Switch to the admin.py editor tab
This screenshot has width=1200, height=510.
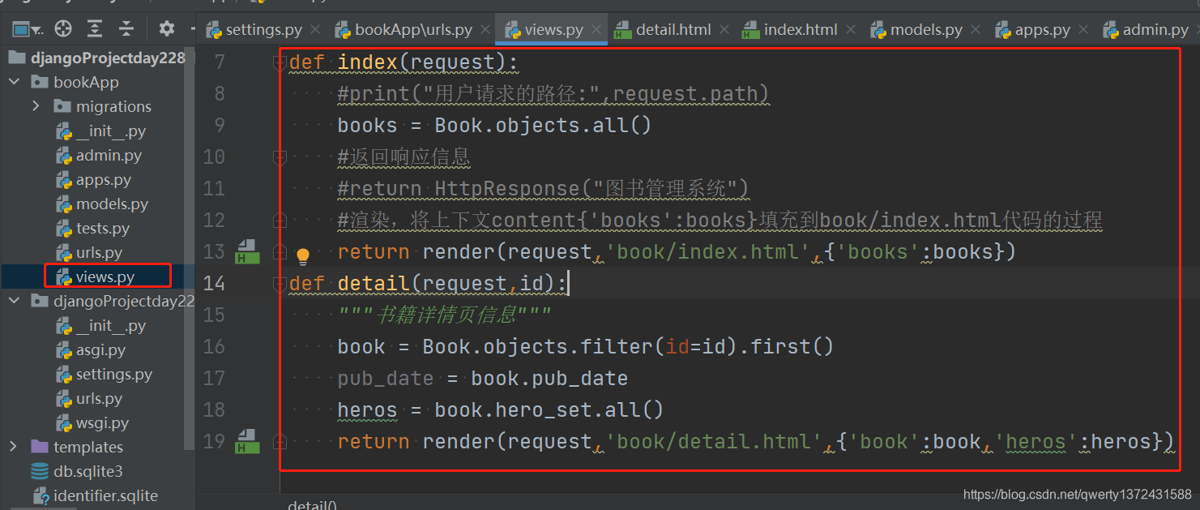coord(1146,30)
